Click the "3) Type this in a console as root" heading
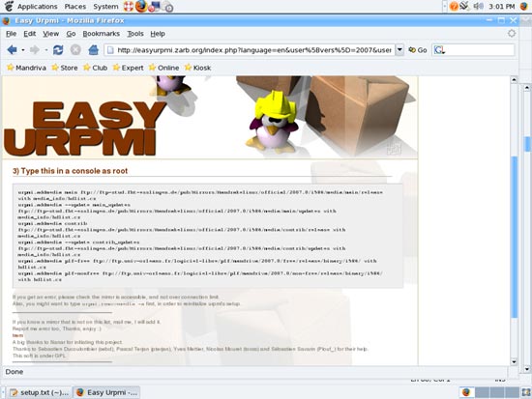Screen dimensions: 532x399 70,171
